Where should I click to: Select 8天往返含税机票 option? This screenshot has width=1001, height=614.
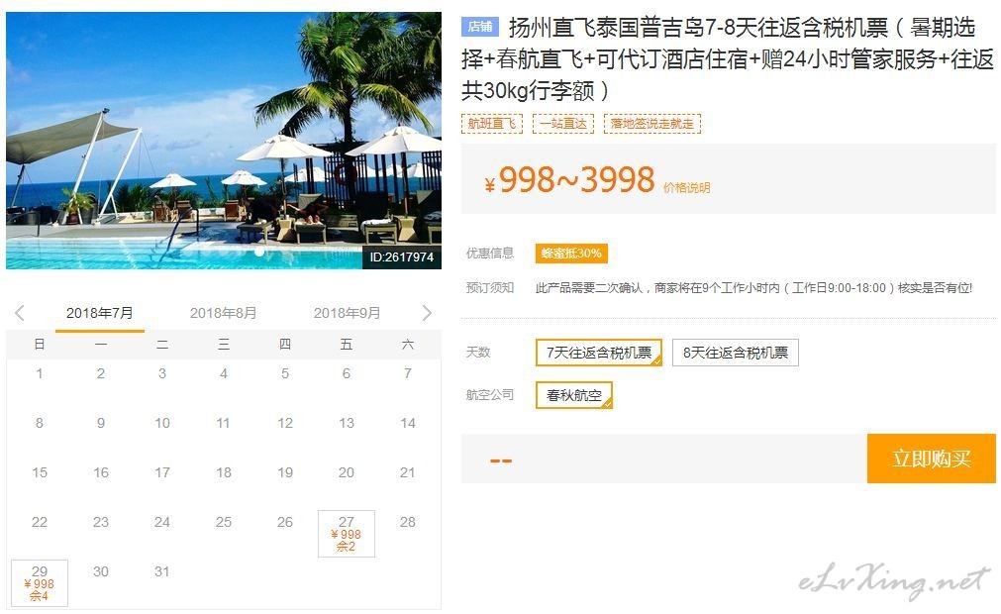735,353
